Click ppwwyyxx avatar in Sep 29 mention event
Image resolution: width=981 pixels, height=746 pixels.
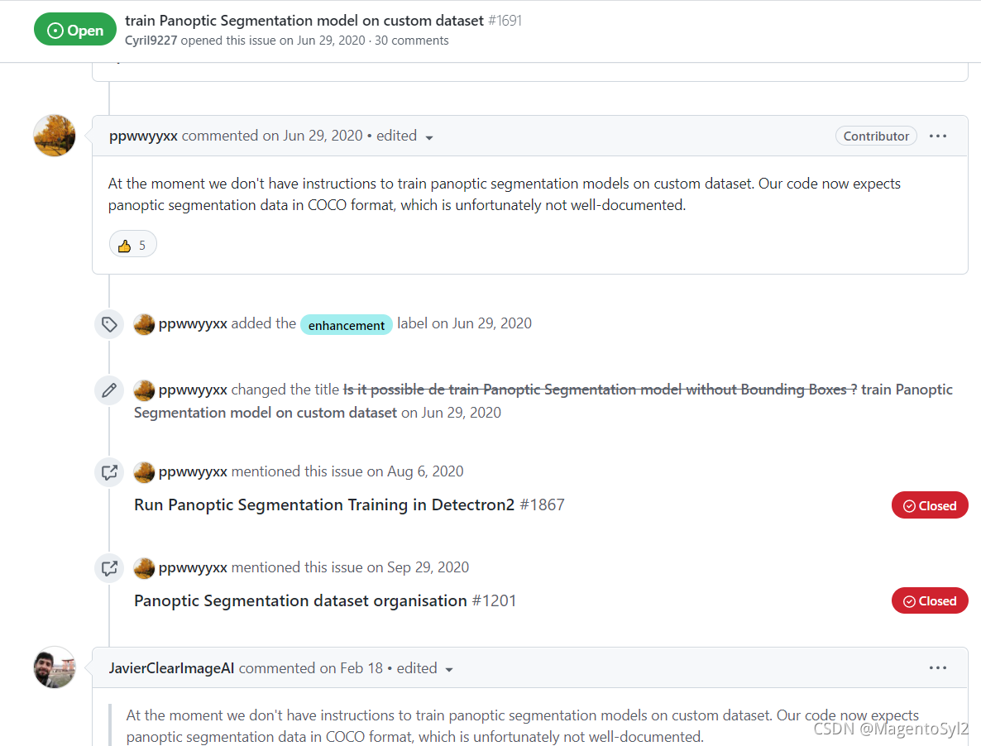[144, 568]
